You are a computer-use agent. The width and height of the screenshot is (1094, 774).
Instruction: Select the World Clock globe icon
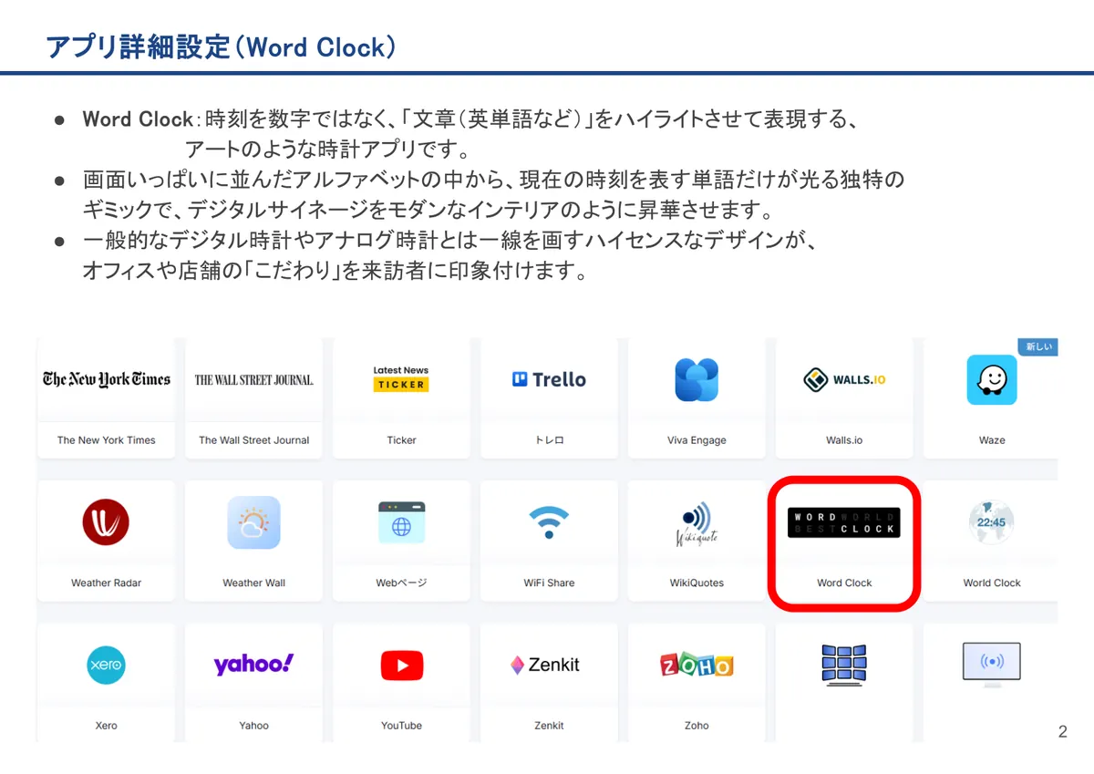pyautogui.click(x=991, y=522)
